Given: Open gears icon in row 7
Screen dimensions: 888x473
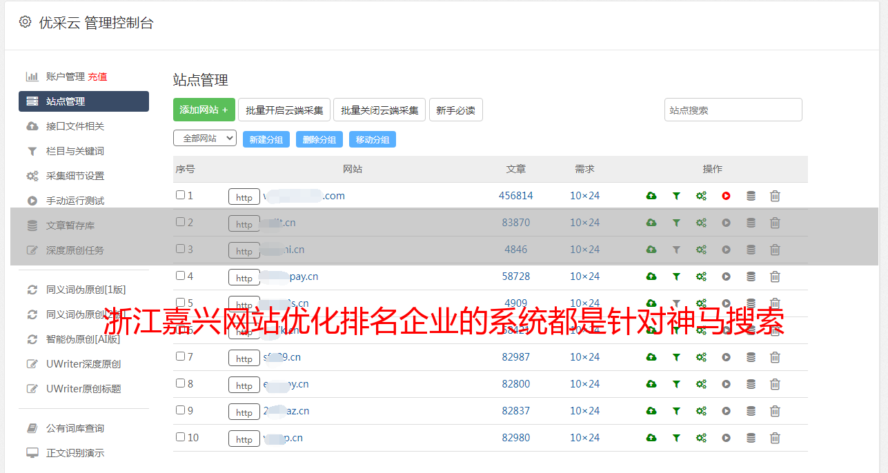Looking at the screenshot, I should 701,357.
